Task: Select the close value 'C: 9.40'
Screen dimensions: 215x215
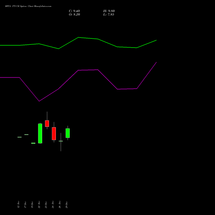Action: pos(74,11)
